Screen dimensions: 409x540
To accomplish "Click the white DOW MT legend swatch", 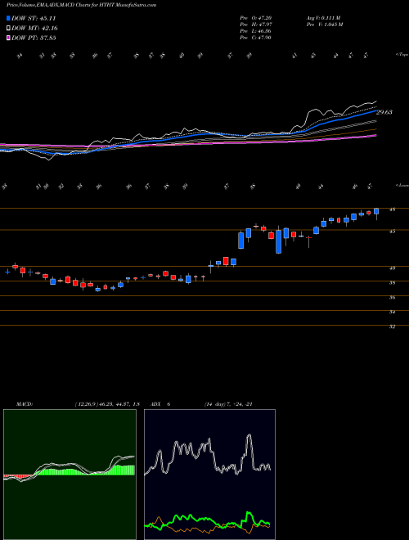I will coord(9,29).
